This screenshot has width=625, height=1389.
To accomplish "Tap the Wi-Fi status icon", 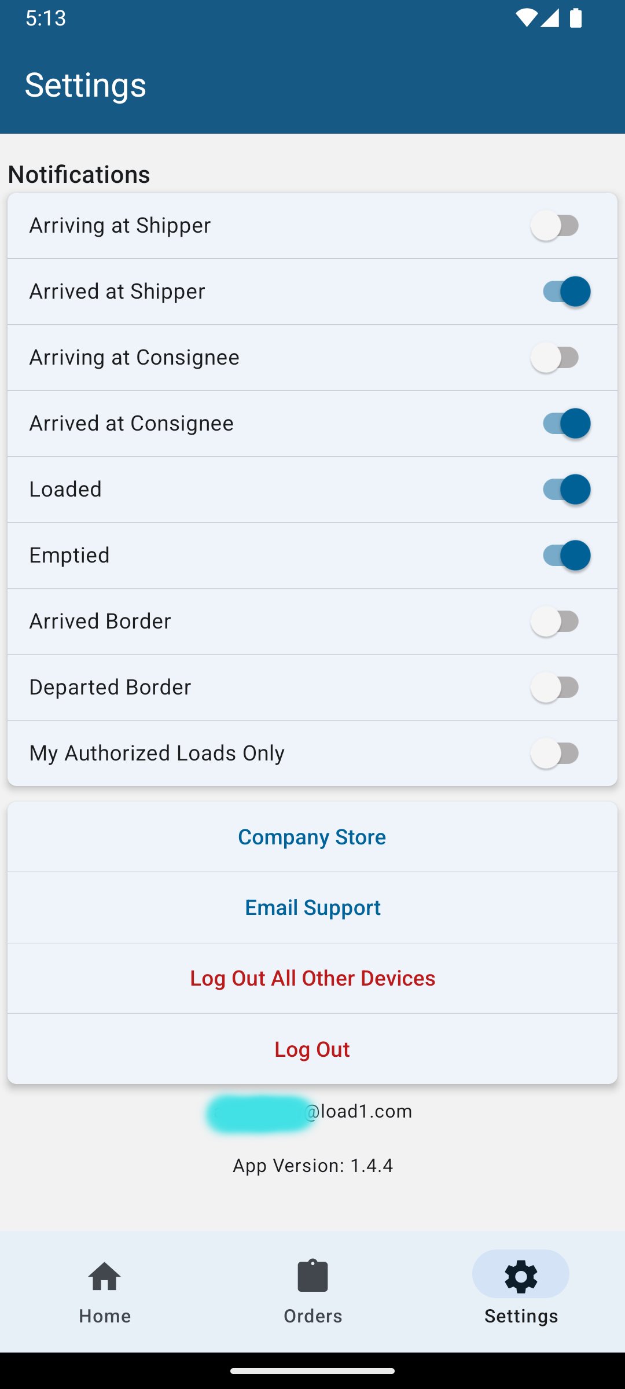I will coord(526,18).
